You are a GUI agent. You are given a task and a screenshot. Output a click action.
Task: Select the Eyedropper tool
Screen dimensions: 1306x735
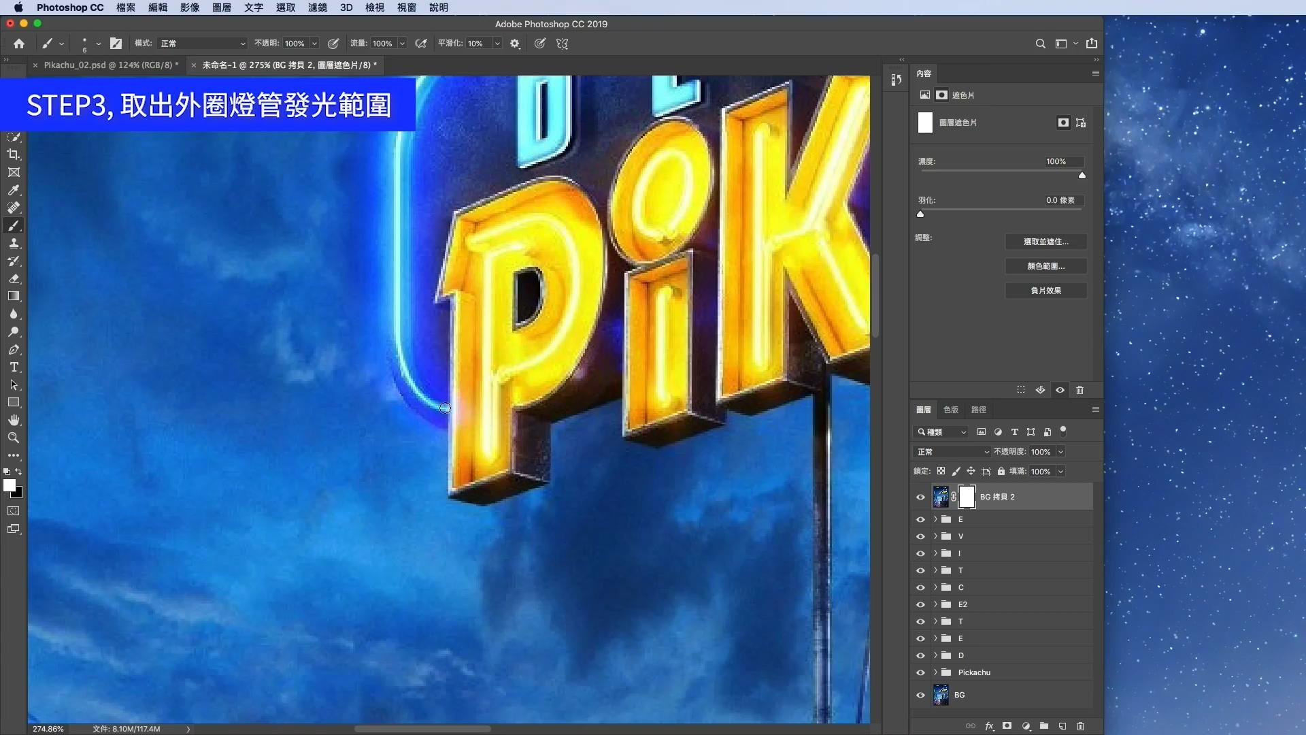point(14,190)
